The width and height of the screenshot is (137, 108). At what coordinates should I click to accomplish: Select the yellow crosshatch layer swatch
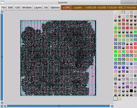click(x=116, y=75)
